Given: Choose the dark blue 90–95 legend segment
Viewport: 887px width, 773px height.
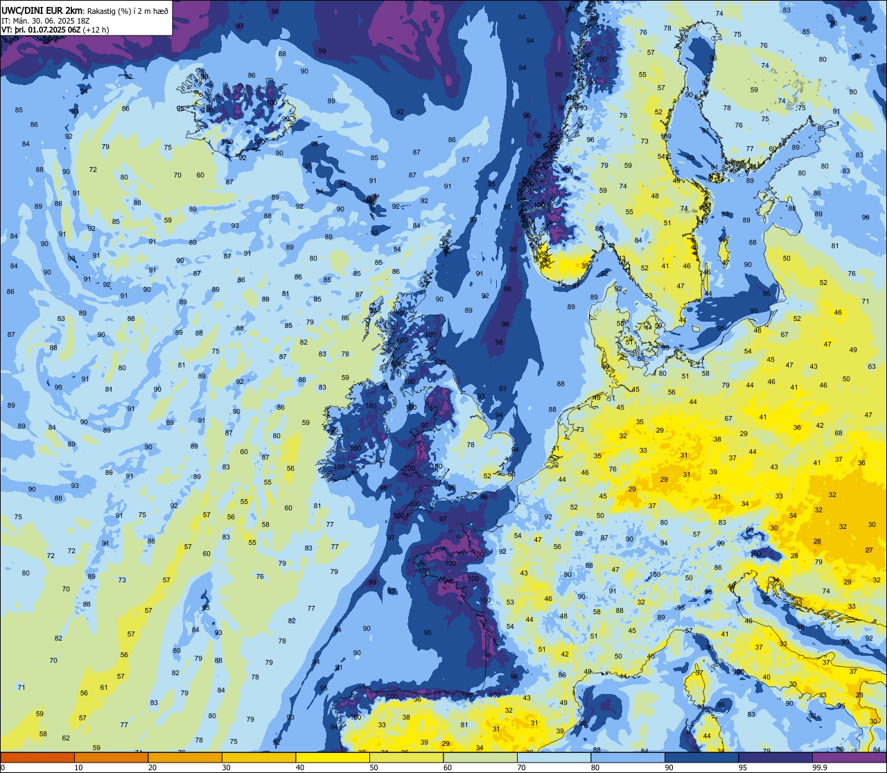Looking at the screenshot, I should (x=701, y=757).
